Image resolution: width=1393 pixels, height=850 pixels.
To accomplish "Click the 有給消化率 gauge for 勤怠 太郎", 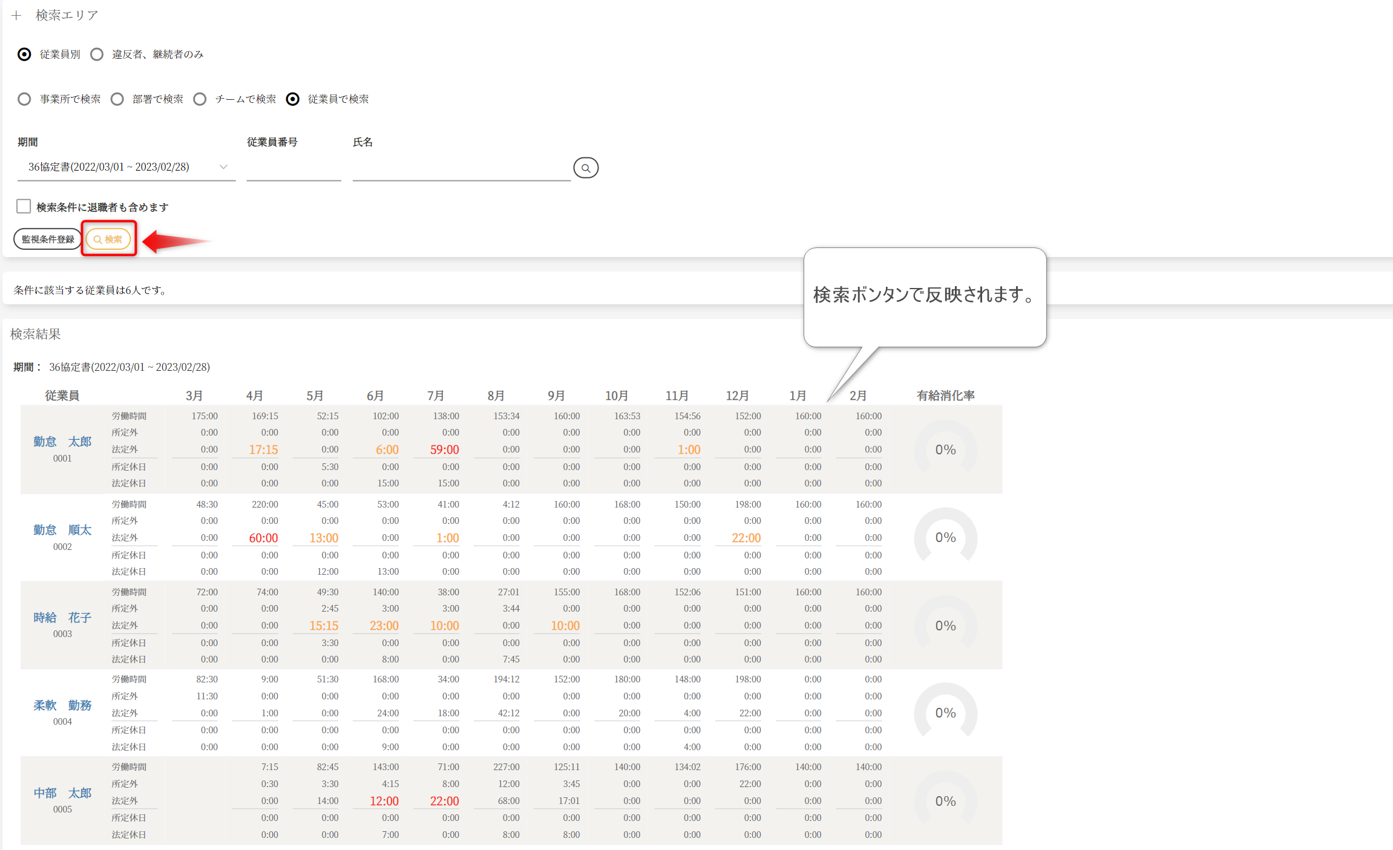I will 945,450.
